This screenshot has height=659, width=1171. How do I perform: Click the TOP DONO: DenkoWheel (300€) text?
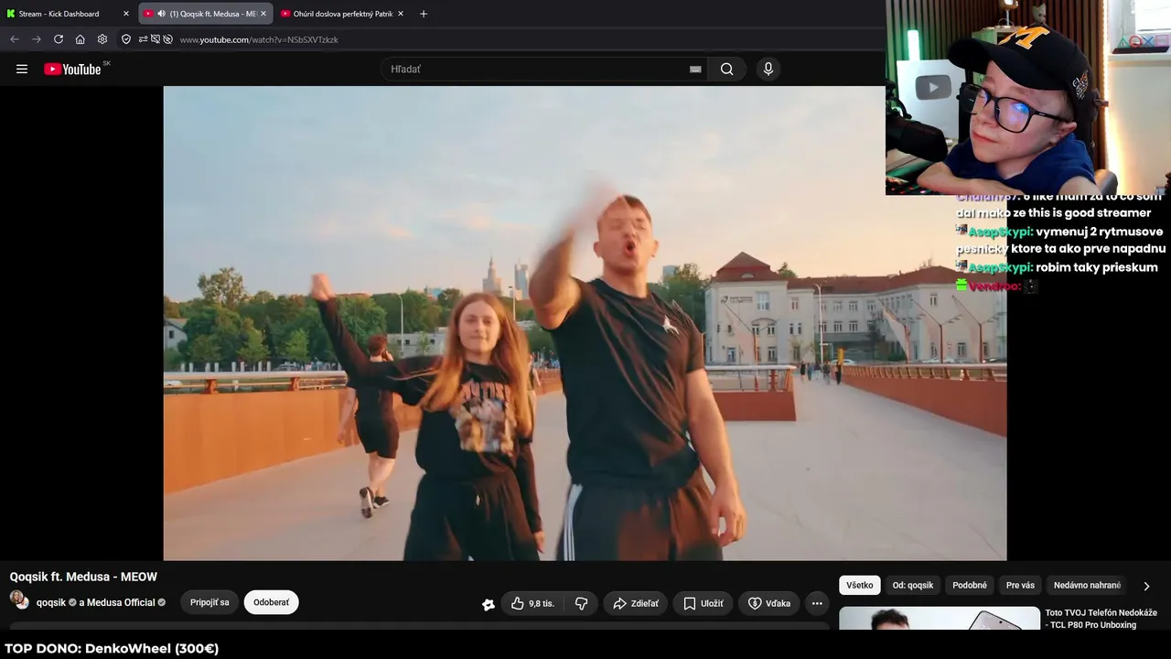pyautogui.click(x=112, y=649)
